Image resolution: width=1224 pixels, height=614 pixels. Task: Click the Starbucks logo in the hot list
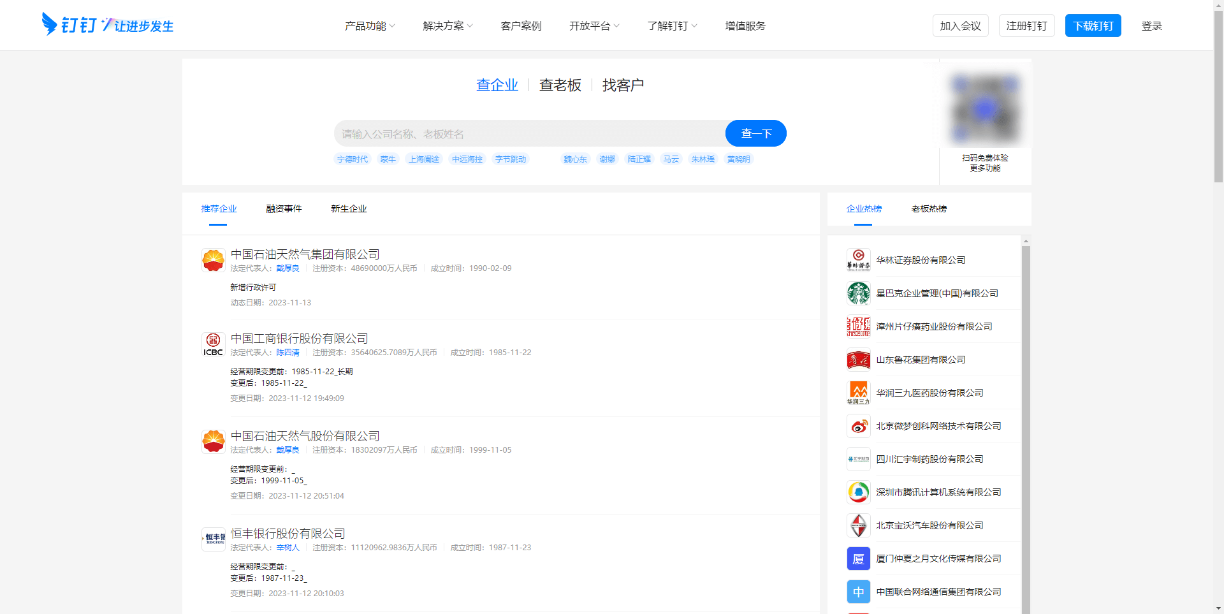pyautogui.click(x=858, y=293)
